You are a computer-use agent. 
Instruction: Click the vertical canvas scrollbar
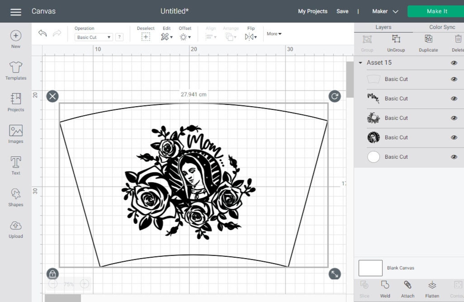pos(349,79)
